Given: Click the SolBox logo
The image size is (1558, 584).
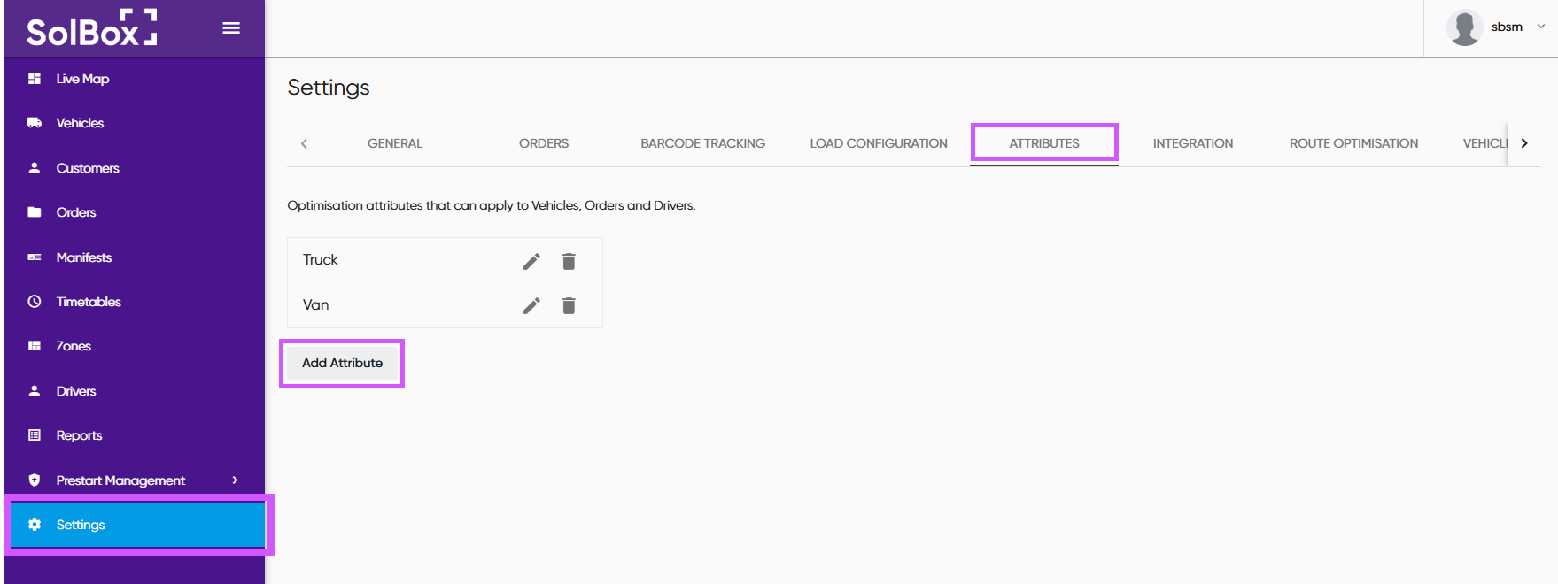Looking at the screenshot, I should [91, 28].
